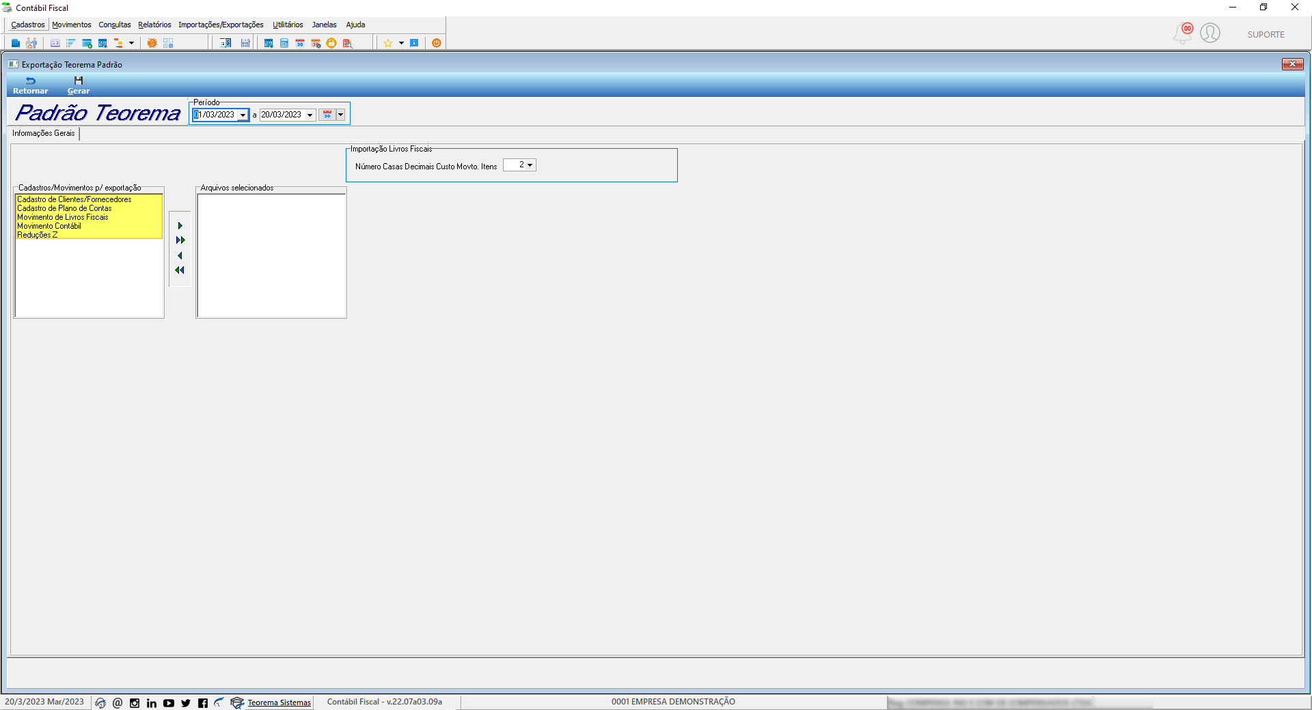This screenshot has width=1312, height=710.
Task: Open the Ajuda menu
Action: tap(355, 25)
